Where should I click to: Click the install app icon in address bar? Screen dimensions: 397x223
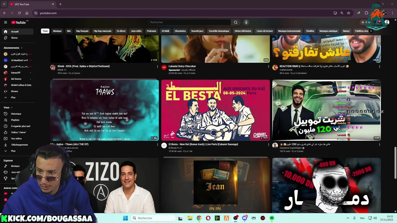(x=335, y=13)
